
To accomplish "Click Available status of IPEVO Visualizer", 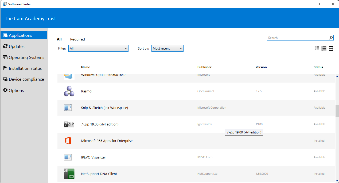I will (319, 157).
